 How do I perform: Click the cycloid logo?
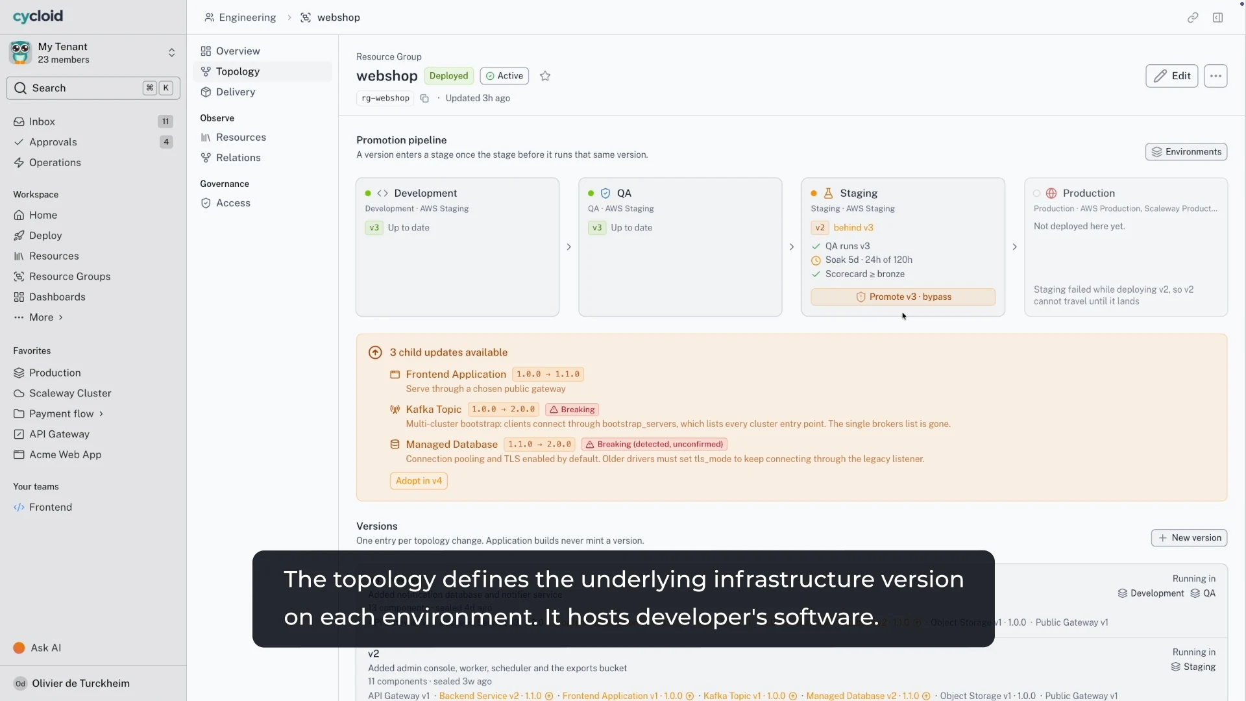click(x=38, y=16)
